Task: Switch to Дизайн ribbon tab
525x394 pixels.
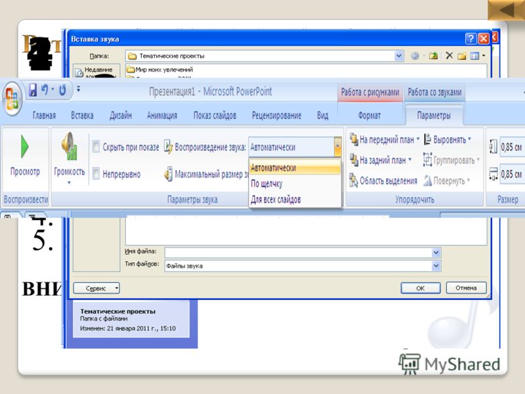Action: point(121,116)
